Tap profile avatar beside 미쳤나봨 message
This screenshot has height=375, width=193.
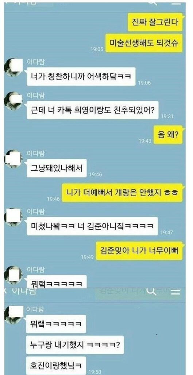[x=13, y=217]
